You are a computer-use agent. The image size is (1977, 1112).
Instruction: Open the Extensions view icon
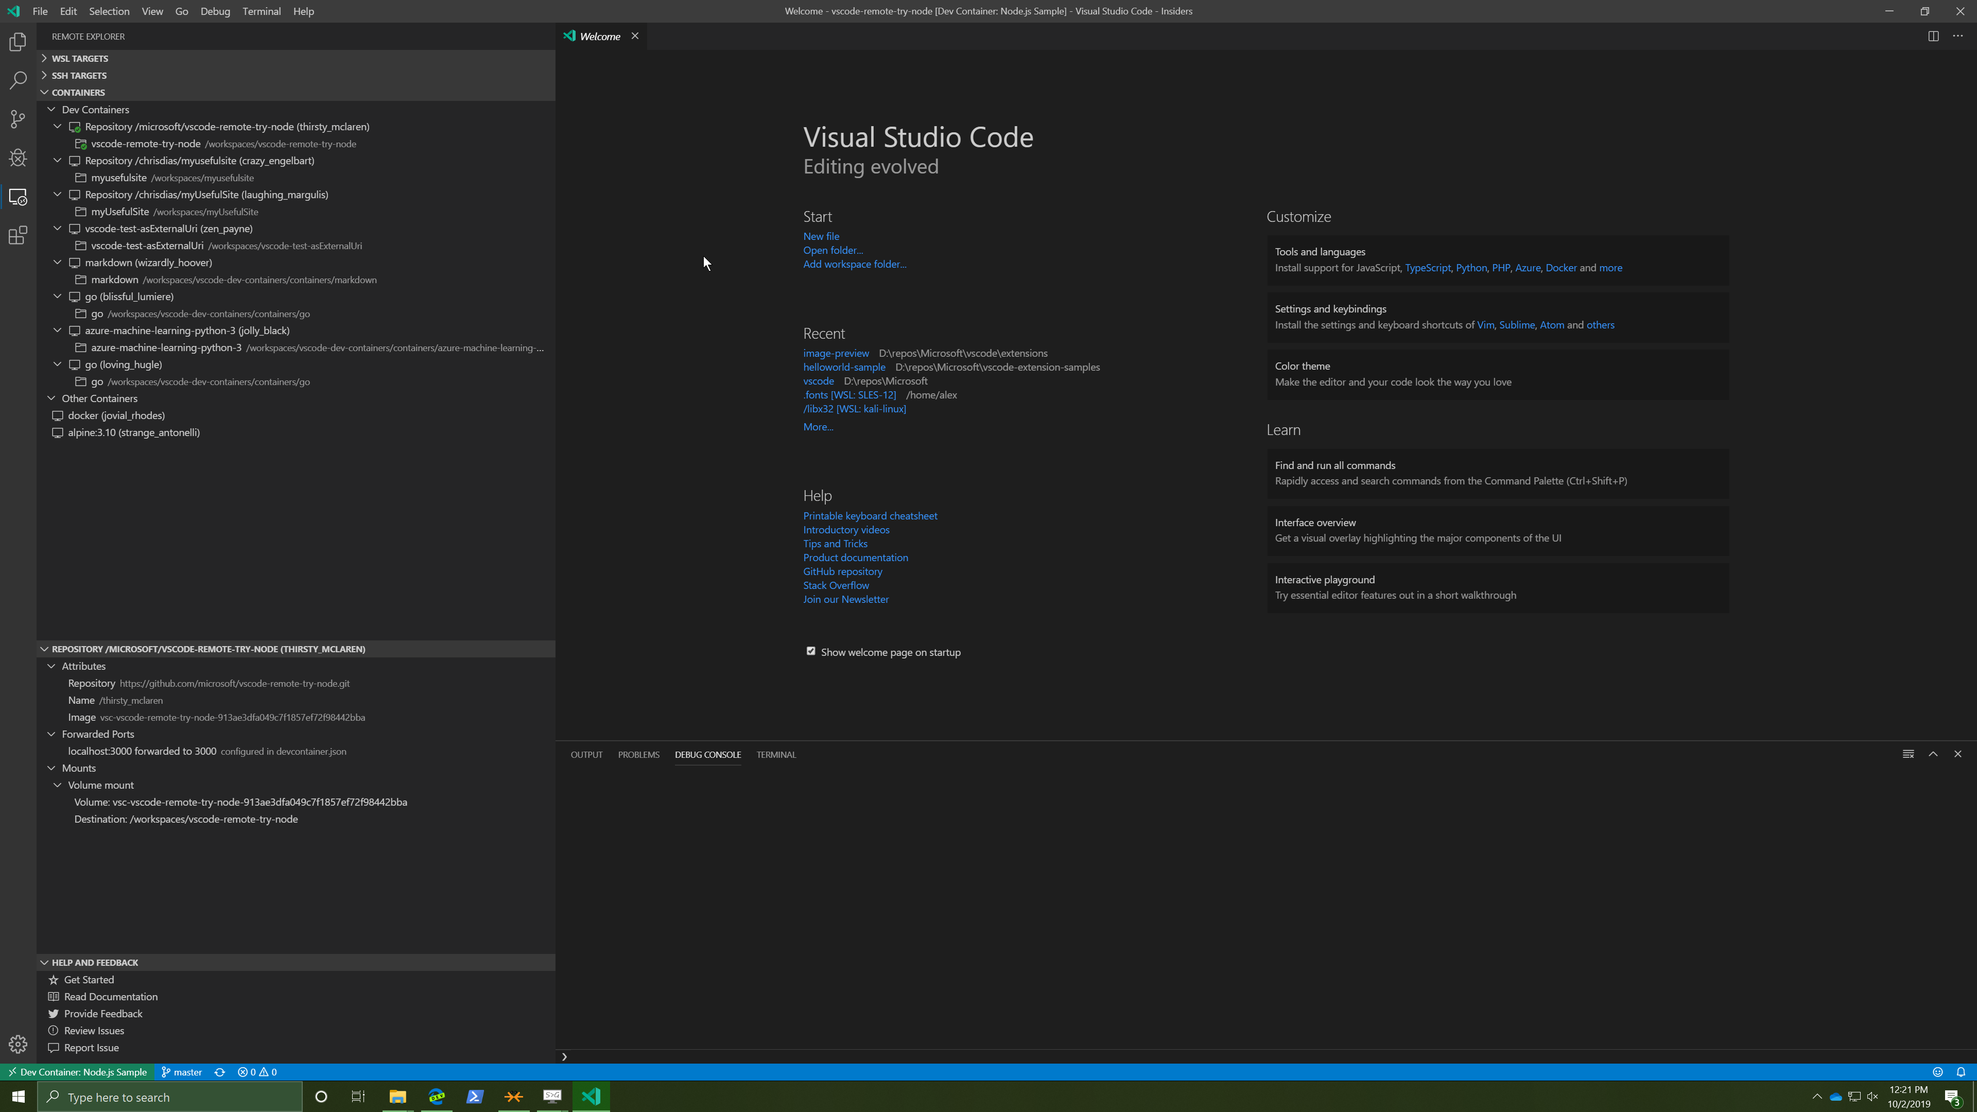coord(18,236)
